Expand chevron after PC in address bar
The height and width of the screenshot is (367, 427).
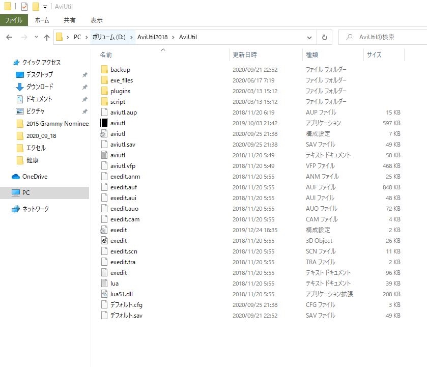87,37
